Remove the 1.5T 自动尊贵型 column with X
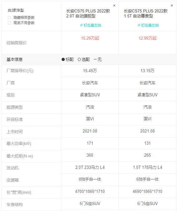The height and width of the screenshot is (211, 177). click(x=172, y=6)
